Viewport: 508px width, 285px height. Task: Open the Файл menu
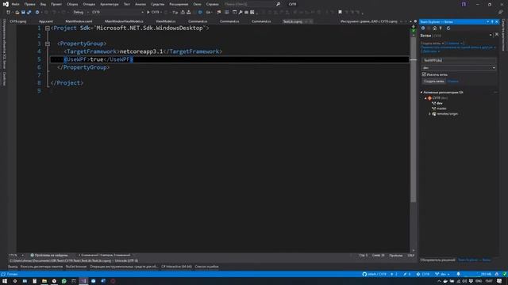pos(15,4)
